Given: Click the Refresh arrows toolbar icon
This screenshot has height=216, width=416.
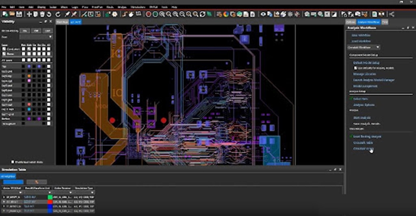Looking at the screenshot, I should 202,14.
